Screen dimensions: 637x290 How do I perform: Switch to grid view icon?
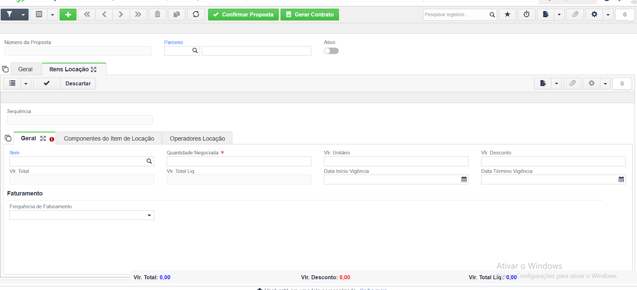pyautogui.click(x=39, y=15)
